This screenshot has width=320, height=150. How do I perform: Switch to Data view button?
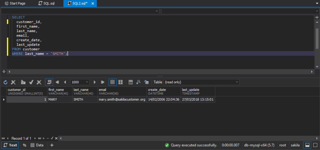click(x=37, y=145)
